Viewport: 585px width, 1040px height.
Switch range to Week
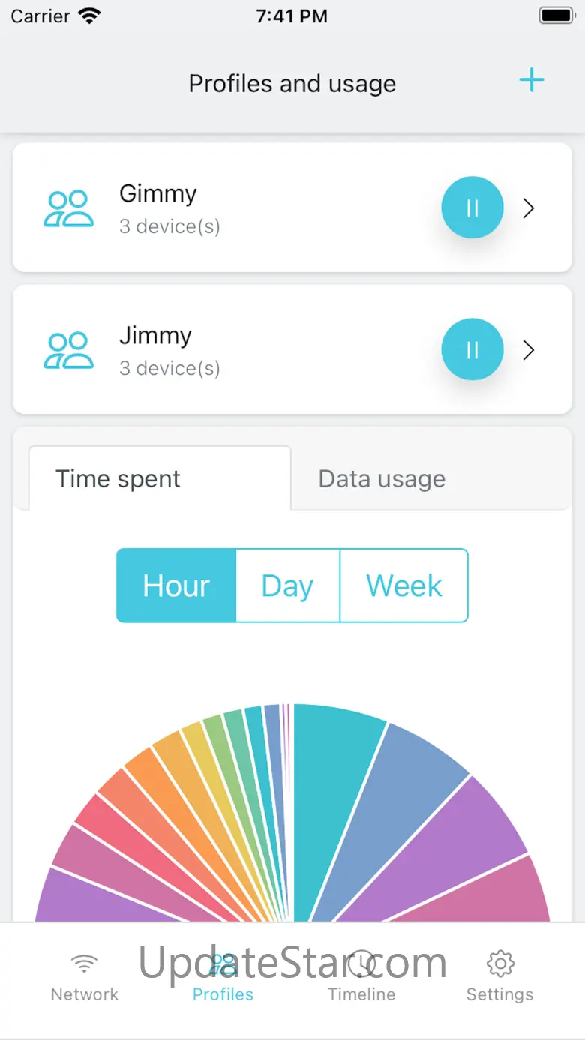point(404,586)
